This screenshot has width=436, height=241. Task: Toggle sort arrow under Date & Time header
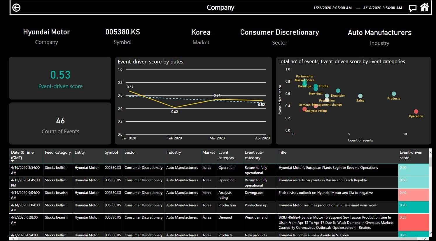13,161
